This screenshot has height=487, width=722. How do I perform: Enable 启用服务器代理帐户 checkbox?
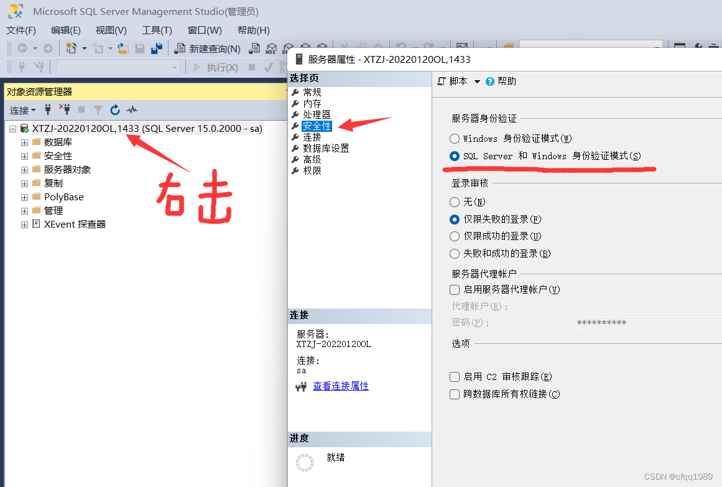click(x=455, y=289)
